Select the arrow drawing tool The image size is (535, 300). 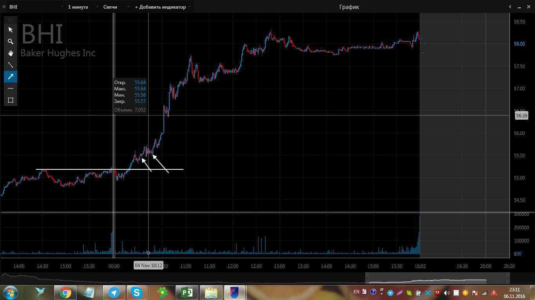coord(11,77)
